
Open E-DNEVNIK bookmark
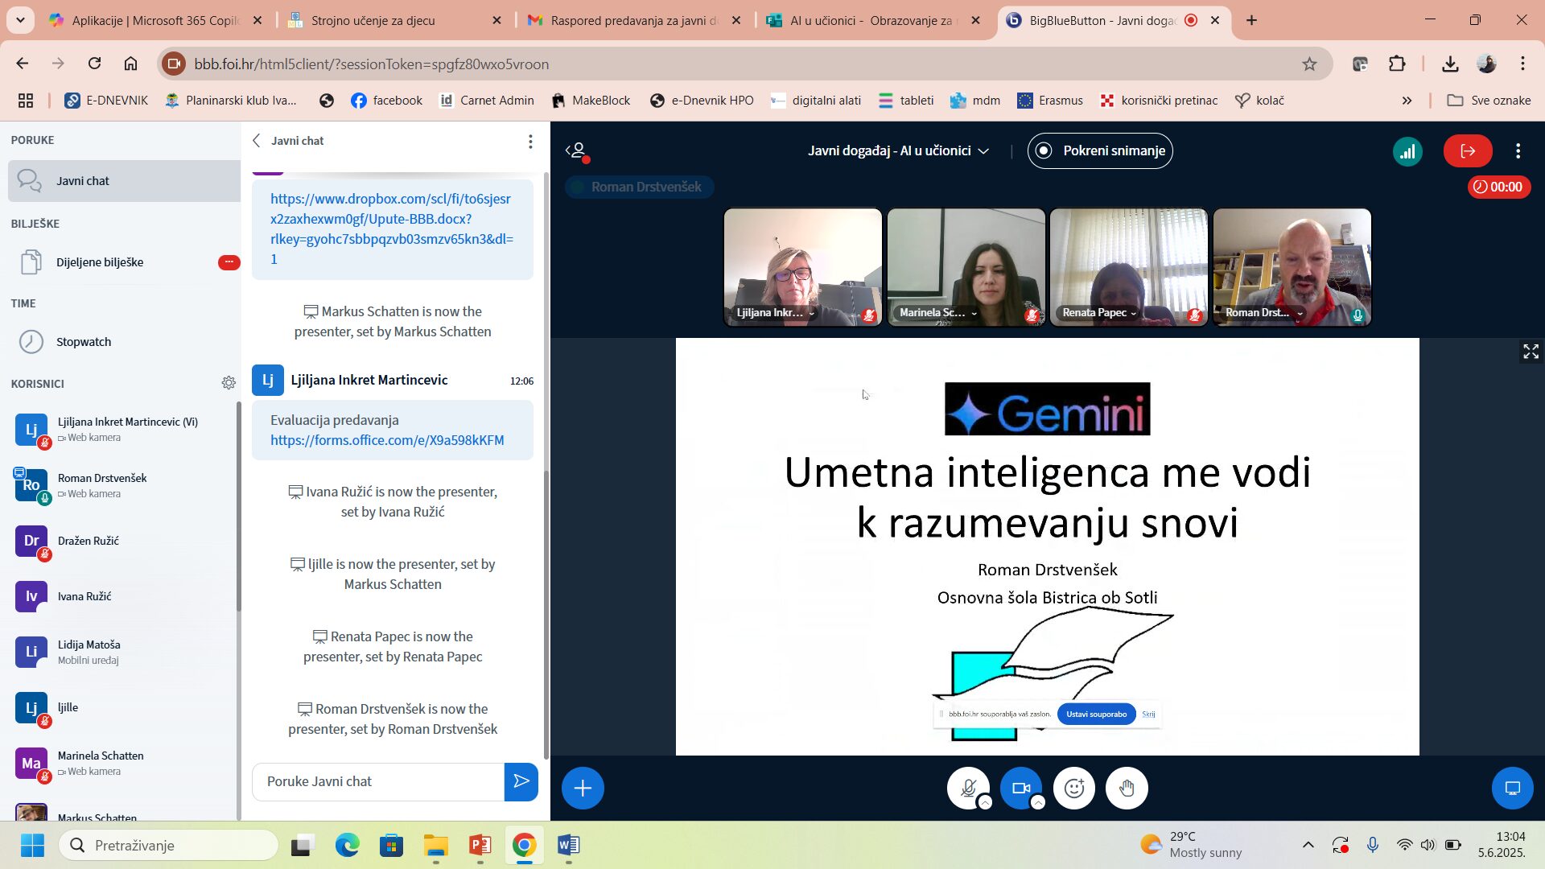(106, 101)
